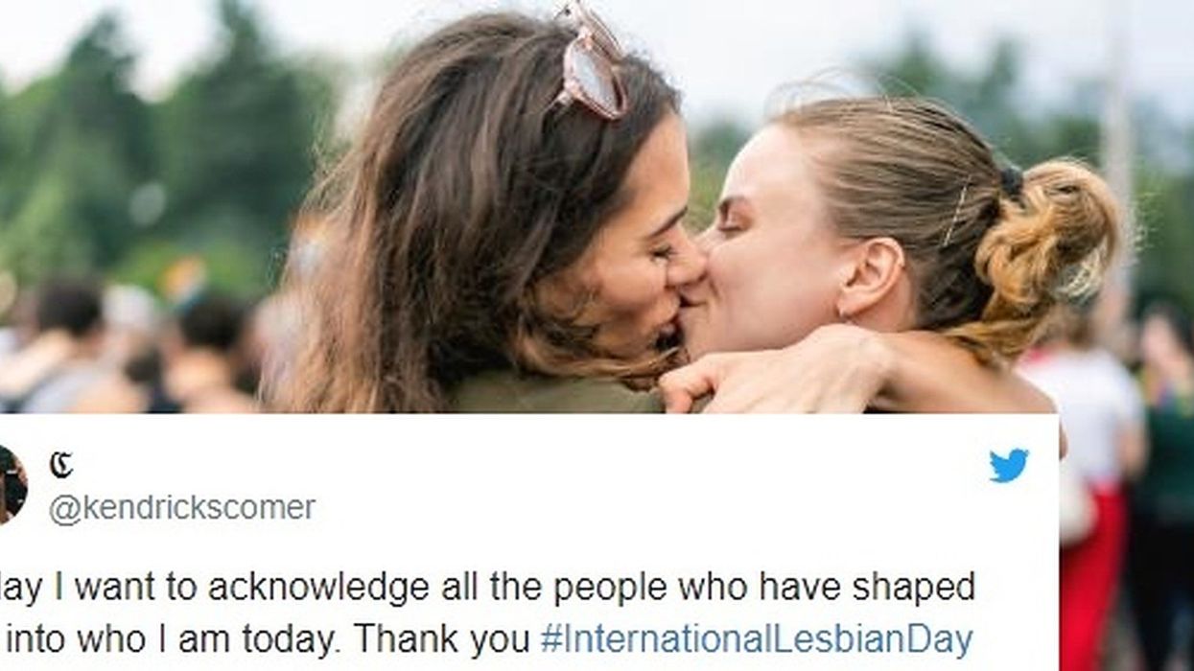Open the tweet author's profile avatar
1194x671 pixels.
tap(12, 485)
